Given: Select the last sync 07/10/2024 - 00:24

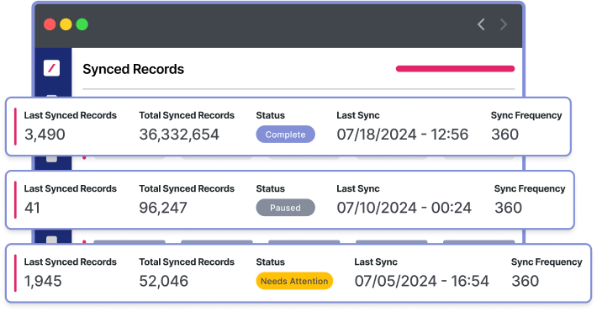Looking at the screenshot, I should pos(404,208).
